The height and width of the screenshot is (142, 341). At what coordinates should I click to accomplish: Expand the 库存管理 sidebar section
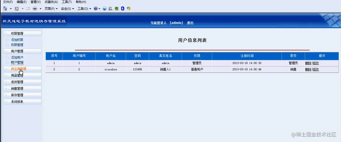pyautogui.click(x=23, y=95)
